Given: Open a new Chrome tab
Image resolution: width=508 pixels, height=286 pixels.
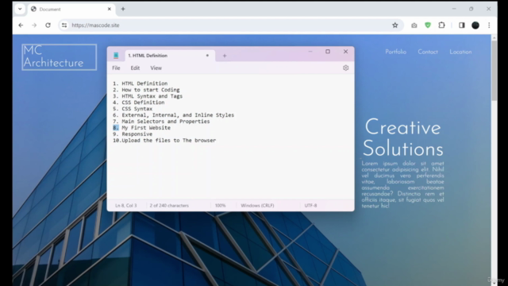Looking at the screenshot, I should coord(123,9).
